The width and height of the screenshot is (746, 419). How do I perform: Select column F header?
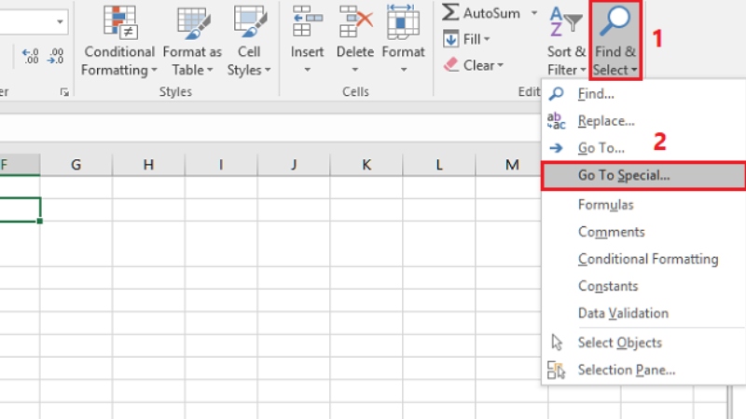20,165
